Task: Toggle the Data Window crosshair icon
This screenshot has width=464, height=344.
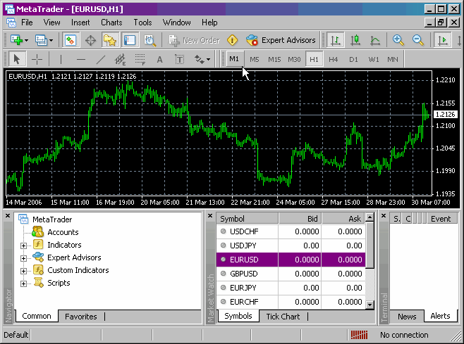Action: [90, 40]
